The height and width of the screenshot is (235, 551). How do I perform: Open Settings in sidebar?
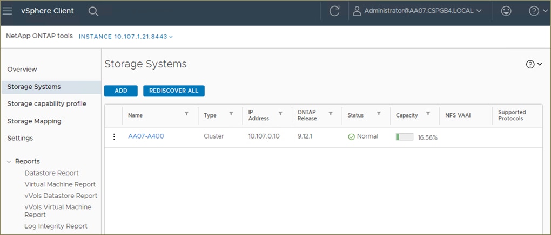tap(20, 138)
